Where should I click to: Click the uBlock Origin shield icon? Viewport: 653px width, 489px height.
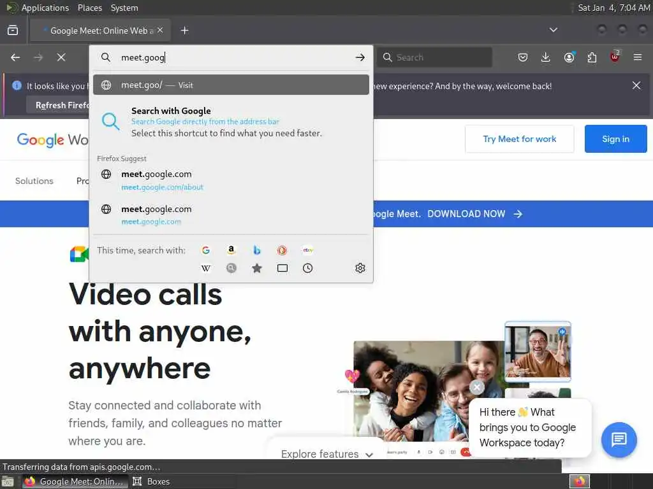click(615, 57)
